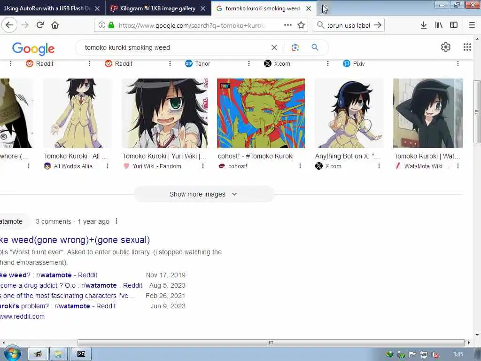Screen dimensions: 481x361
Task: Click the network tray icon
Action: 424,354
